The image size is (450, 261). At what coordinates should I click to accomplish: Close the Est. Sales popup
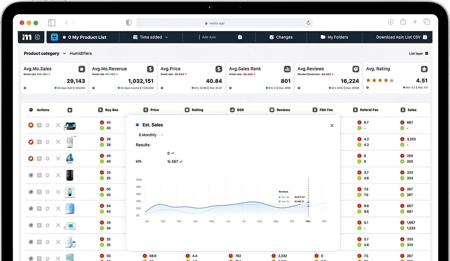(x=332, y=125)
